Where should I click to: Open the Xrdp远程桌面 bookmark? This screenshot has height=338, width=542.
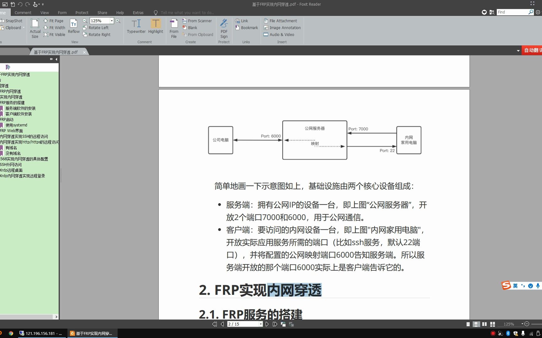click(x=11, y=170)
